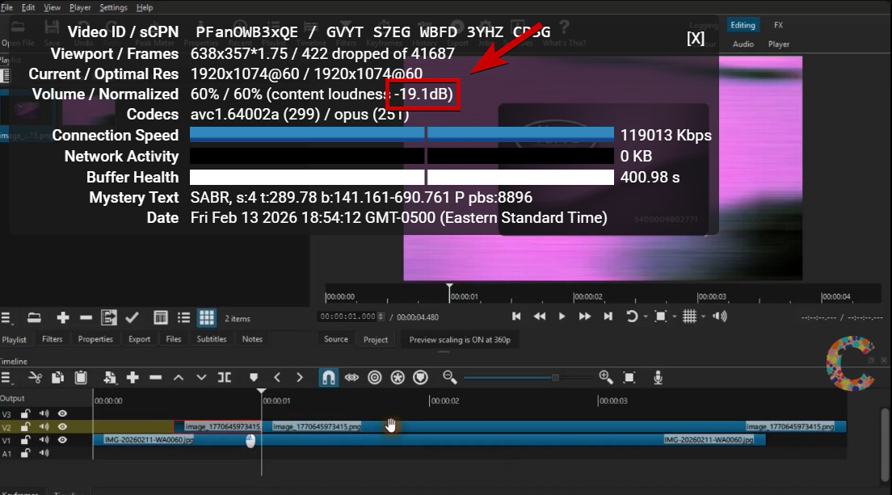Hide track V2 with eye icon
Screen dimensions: 892x495
[62, 426]
